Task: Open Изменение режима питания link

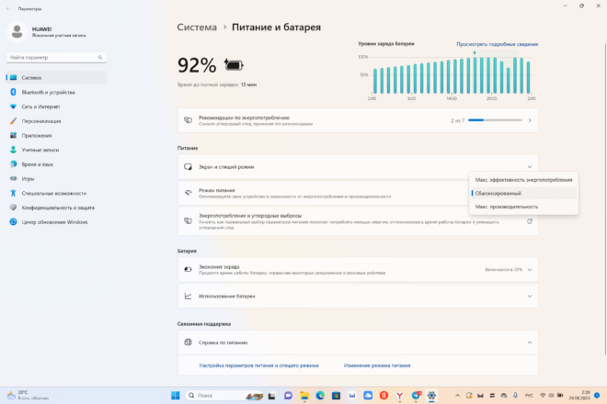Action: 377,365
